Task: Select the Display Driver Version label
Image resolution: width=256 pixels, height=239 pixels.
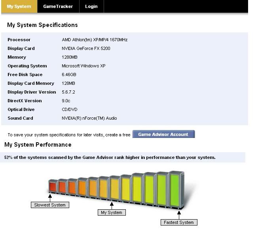Action: [32, 92]
